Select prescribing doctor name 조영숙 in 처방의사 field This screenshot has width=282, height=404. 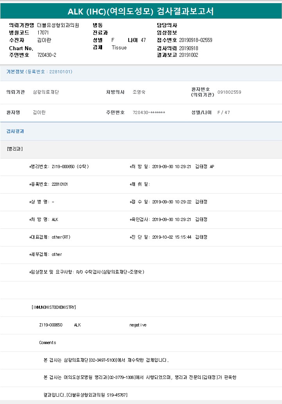(139, 92)
